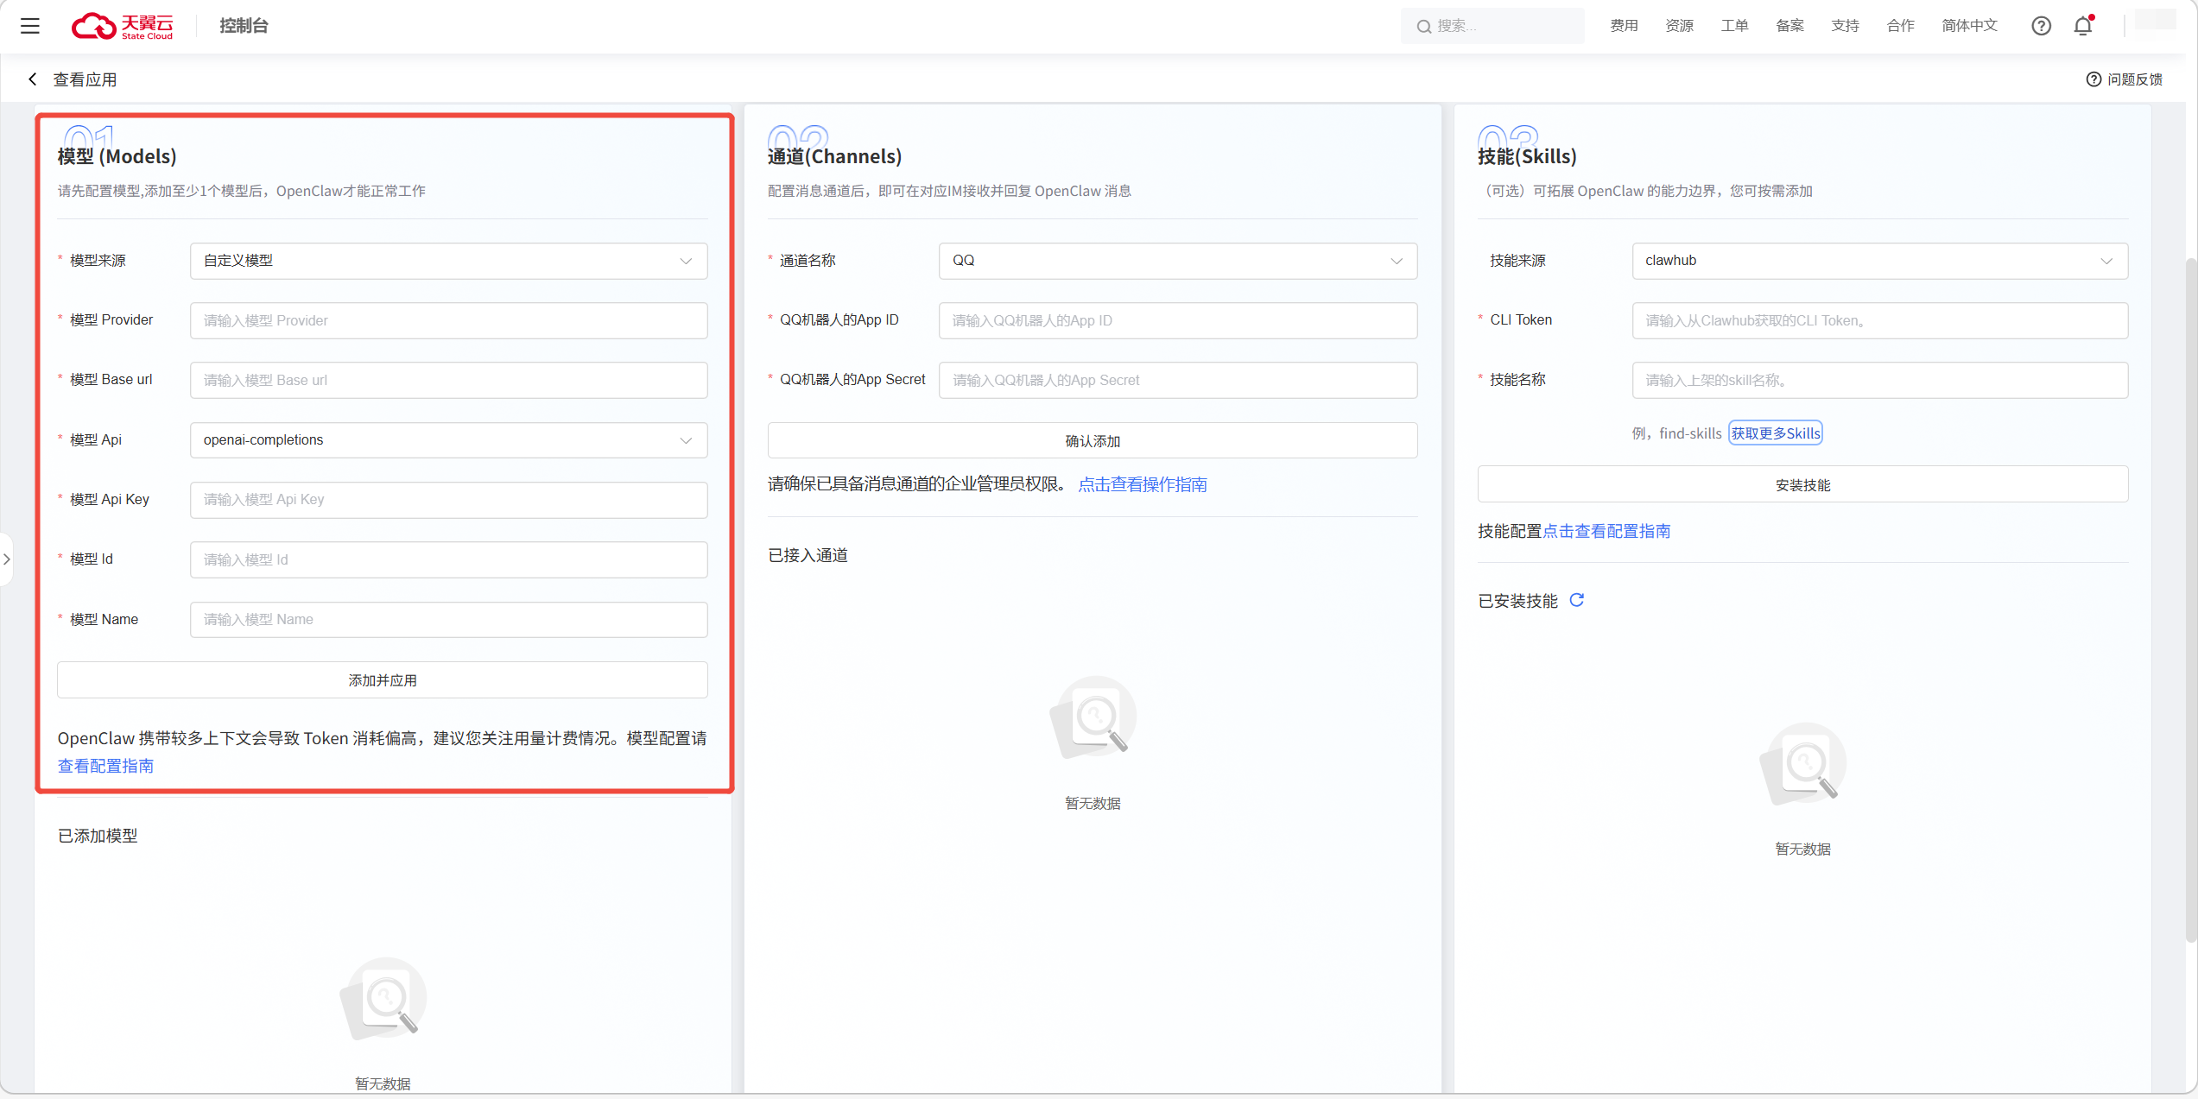Expand the 模型来源 dropdown
This screenshot has height=1099, width=2198.
[x=448, y=261]
